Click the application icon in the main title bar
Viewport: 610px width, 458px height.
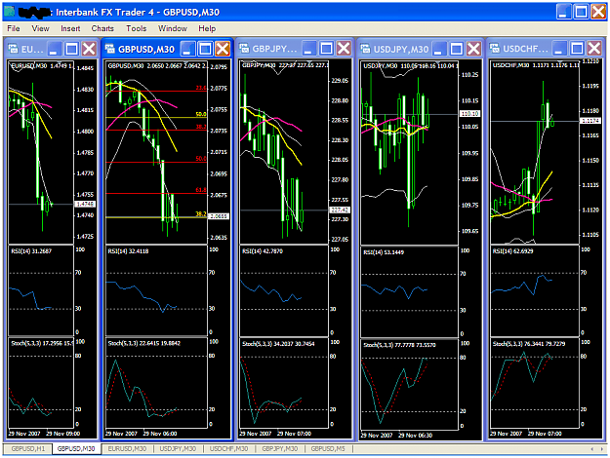click(9, 12)
